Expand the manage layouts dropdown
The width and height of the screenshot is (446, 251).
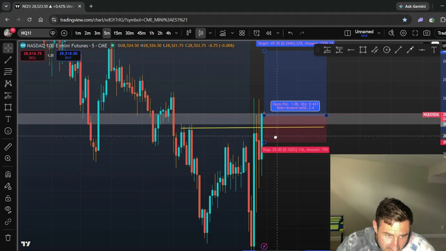pos(379,33)
